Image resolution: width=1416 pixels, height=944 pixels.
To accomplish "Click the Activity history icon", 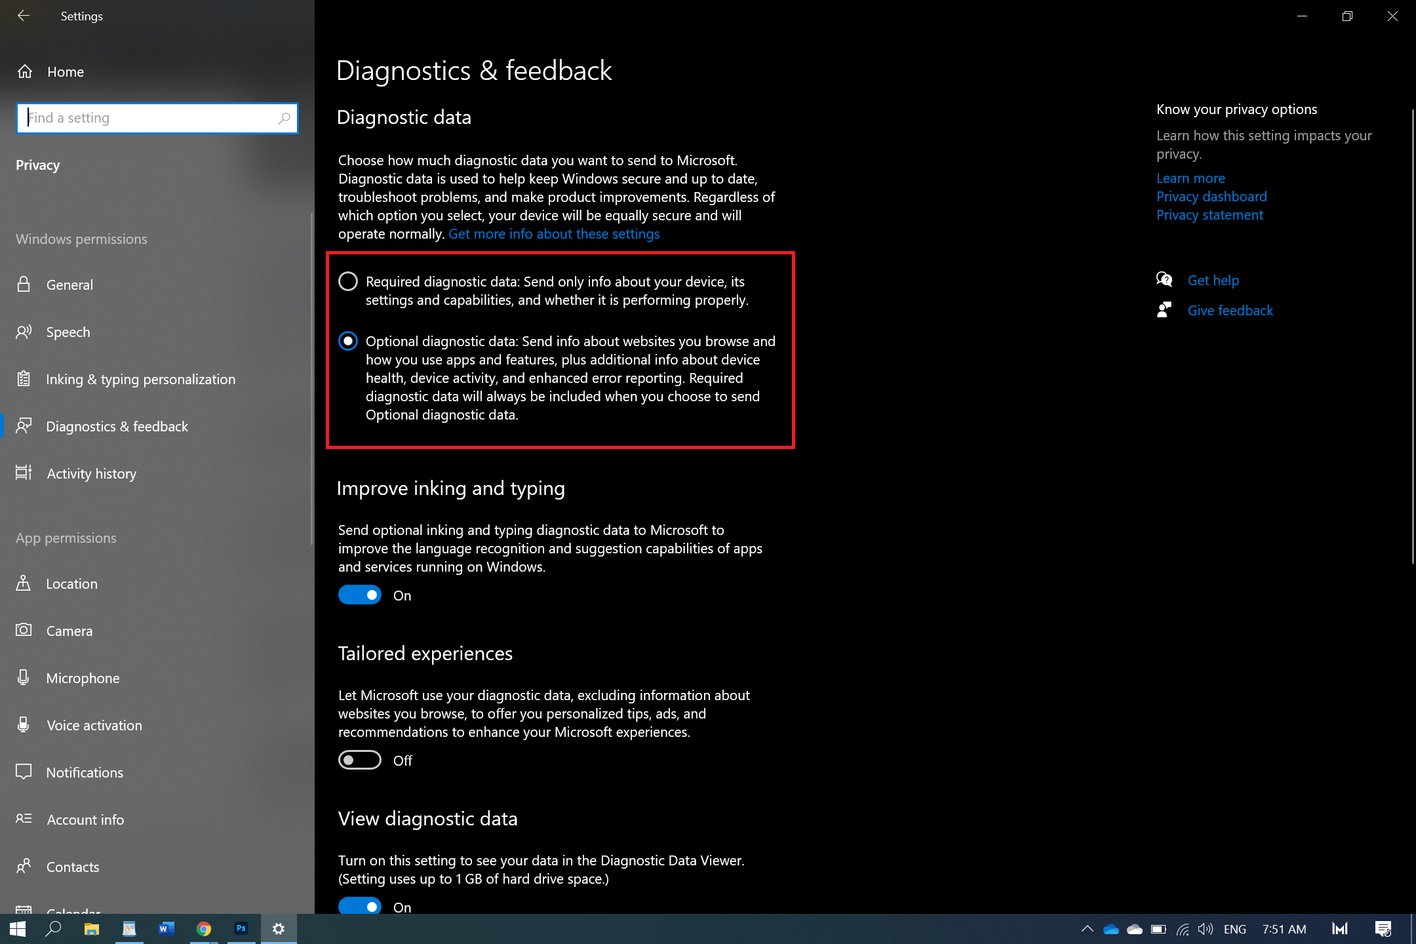I will [x=24, y=473].
